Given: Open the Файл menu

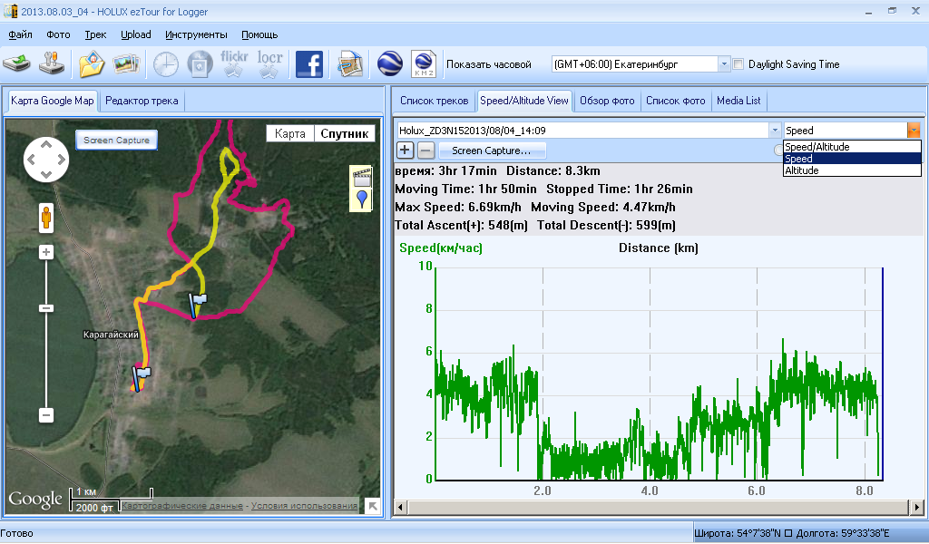Looking at the screenshot, I should tap(20, 34).
